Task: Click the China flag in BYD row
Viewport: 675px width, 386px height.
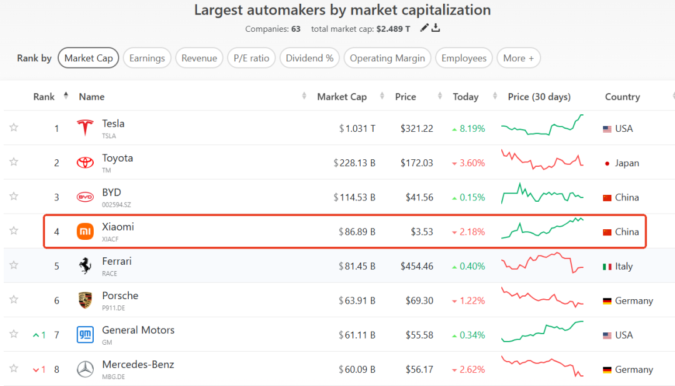Action: [x=607, y=197]
